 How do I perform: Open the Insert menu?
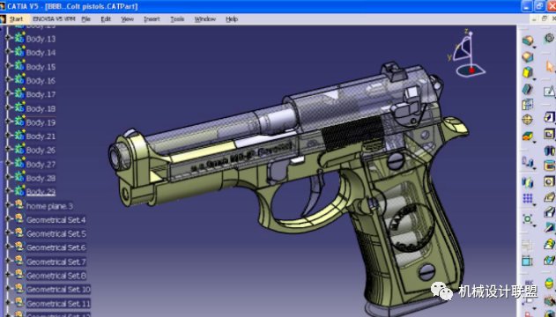pos(152,19)
